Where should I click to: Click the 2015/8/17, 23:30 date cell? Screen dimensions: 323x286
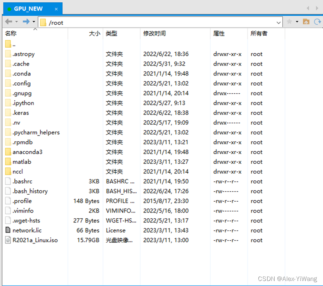pyautogui.click(x=166, y=201)
